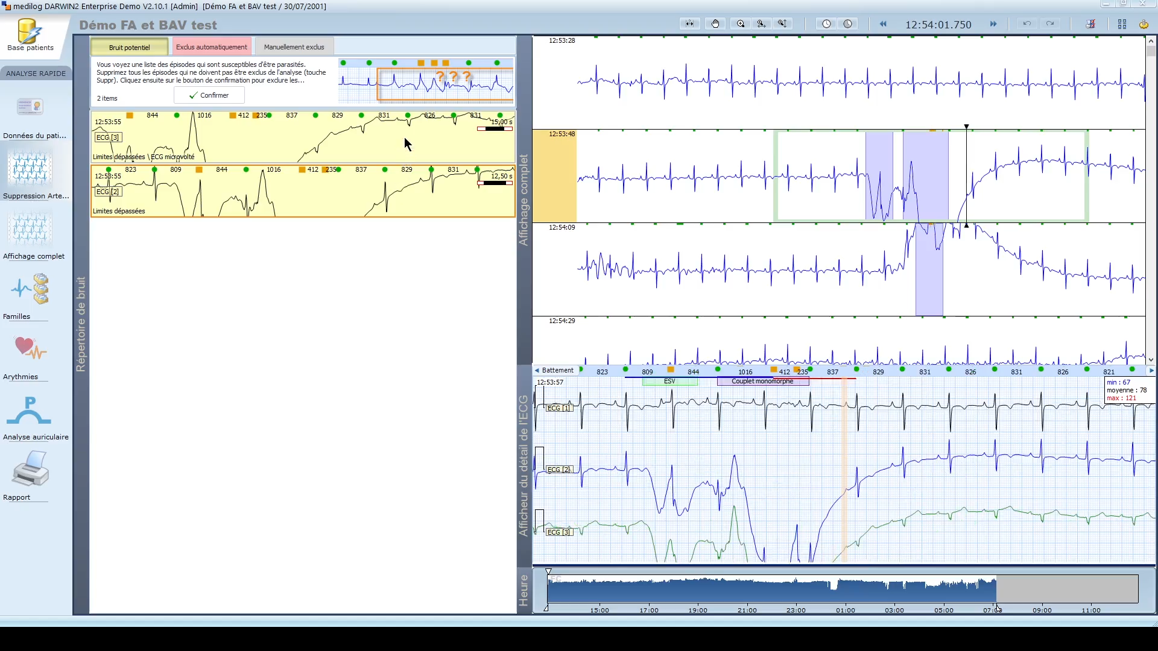Viewport: 1158px width, 651px height.
Task: Open the Base patients database icon
Action: pos(30,35)
